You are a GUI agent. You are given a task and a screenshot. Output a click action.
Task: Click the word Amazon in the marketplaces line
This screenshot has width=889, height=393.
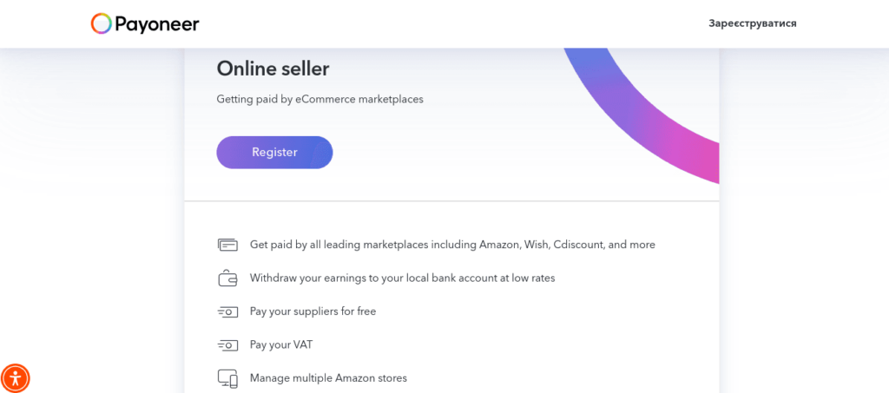[x=500, y=246]
